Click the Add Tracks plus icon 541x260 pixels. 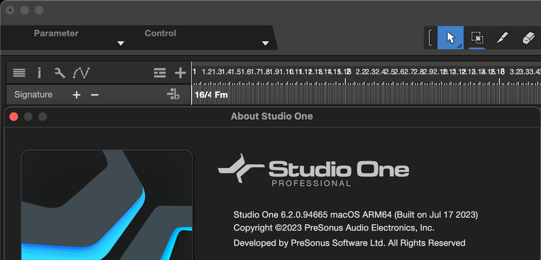point(180,73)
